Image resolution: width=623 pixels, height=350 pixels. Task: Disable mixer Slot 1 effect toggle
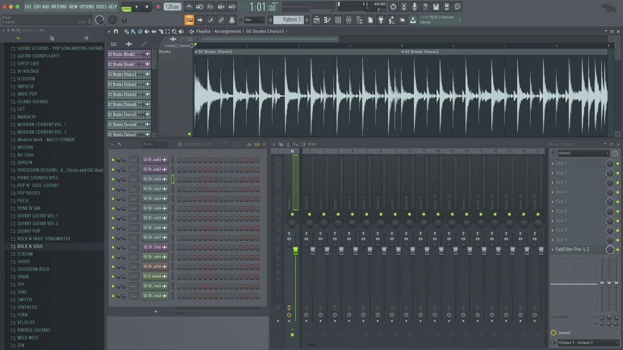coord(617,163)
